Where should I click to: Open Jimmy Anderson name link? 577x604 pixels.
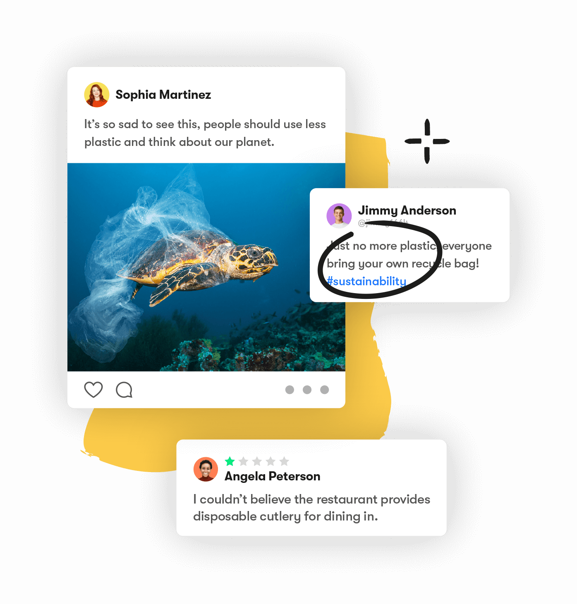[407, 210]
